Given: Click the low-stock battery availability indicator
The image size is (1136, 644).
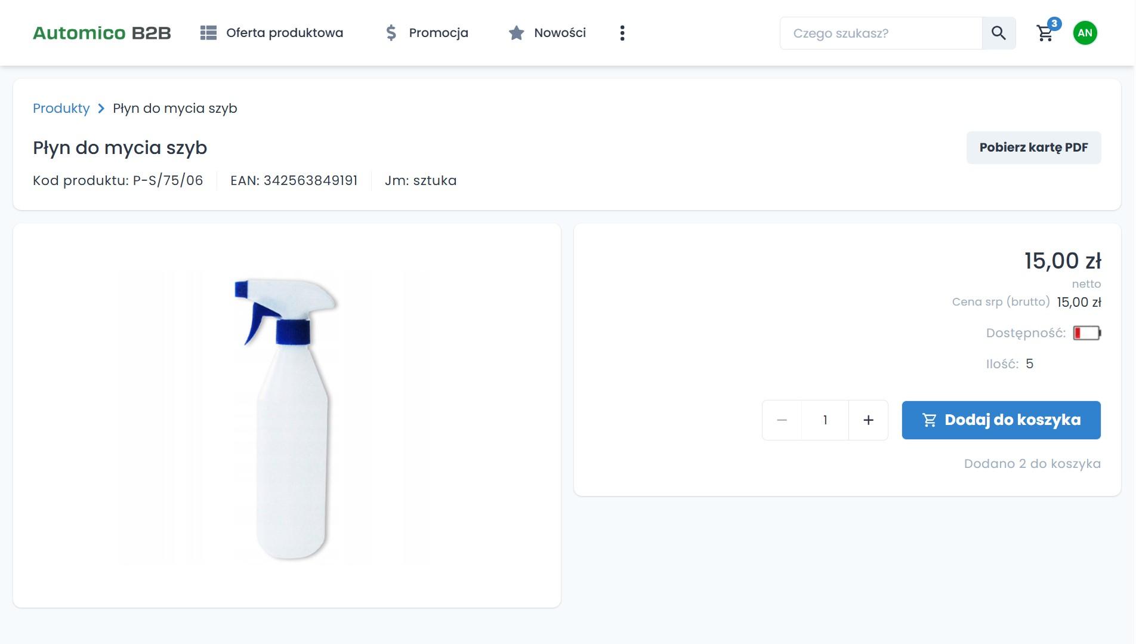Looking at the screenshot, I should point(1086,333).
